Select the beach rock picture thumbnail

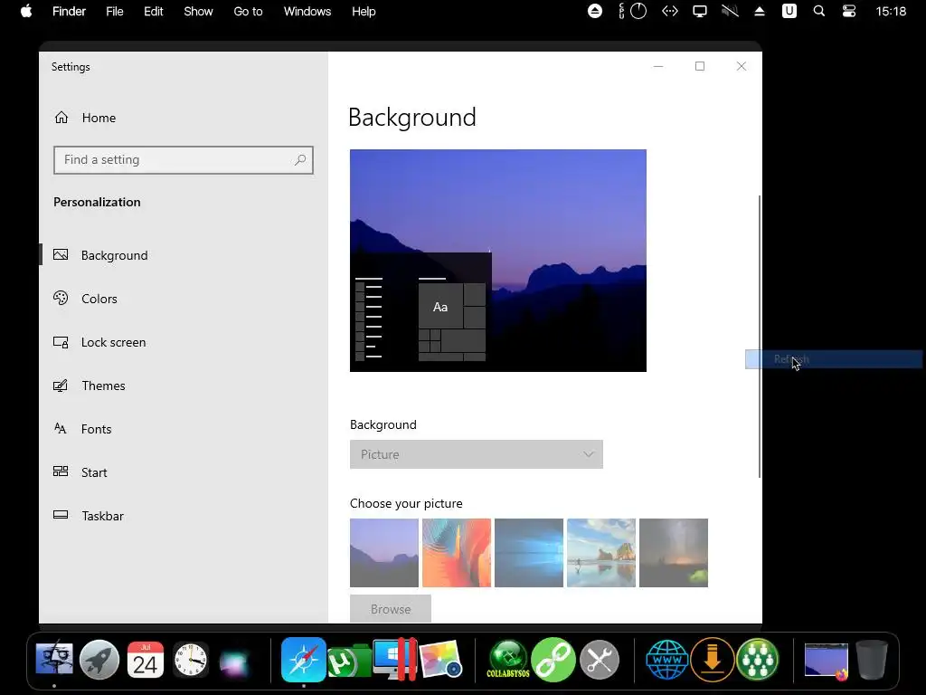tap(601, 553)
